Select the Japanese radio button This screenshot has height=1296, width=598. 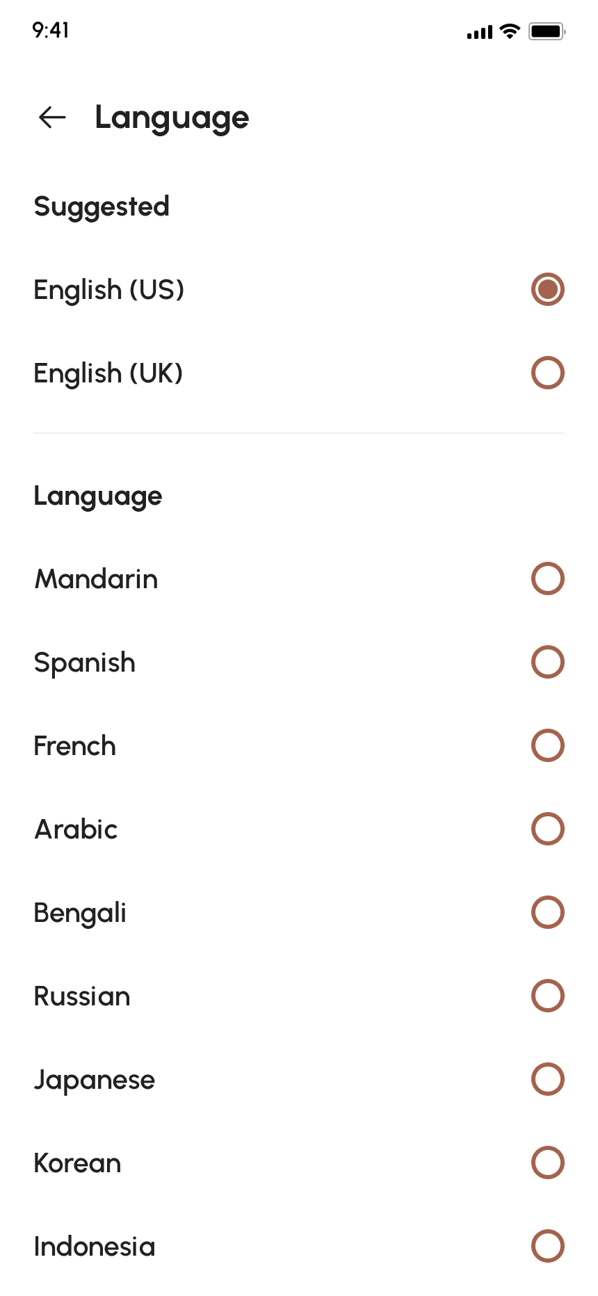pyautogui.click(x=547, y=1079)
